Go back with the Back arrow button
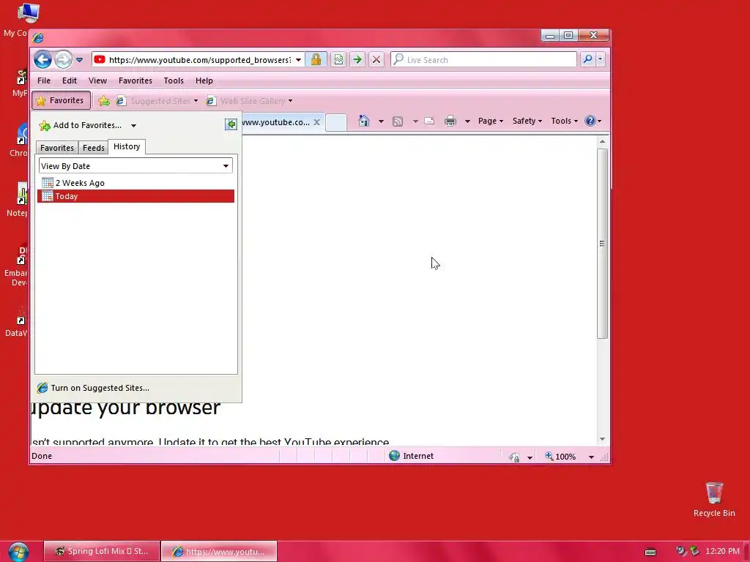 pos(42,60)
